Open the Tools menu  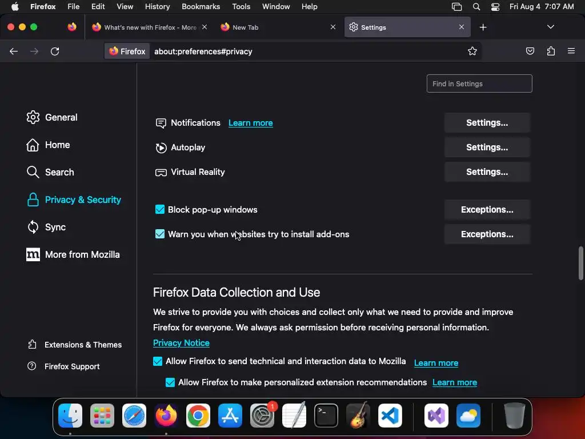tap(241, 7)
